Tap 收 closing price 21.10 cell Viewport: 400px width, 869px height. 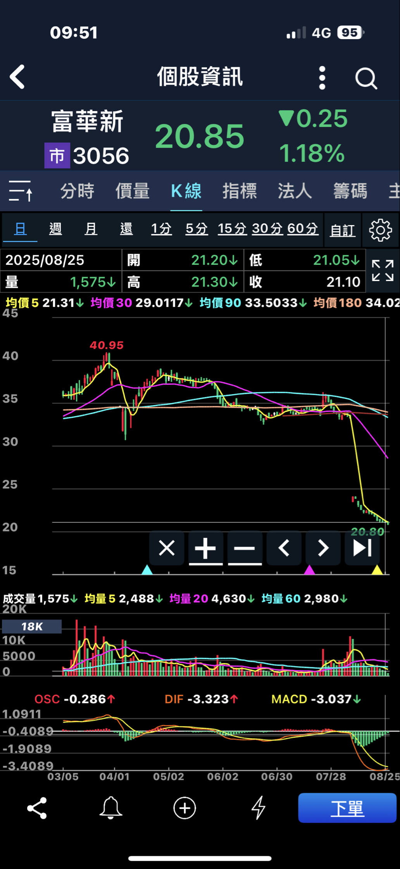tap(305, 282)
